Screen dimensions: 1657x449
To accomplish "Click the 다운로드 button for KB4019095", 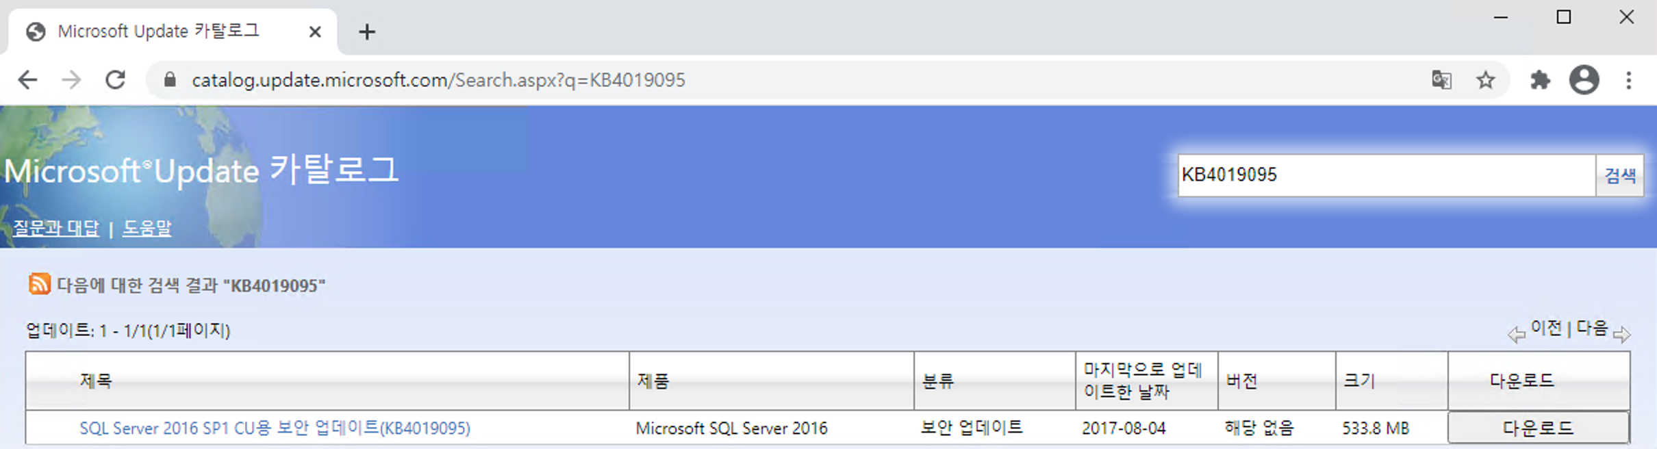I will (1538, 428).
